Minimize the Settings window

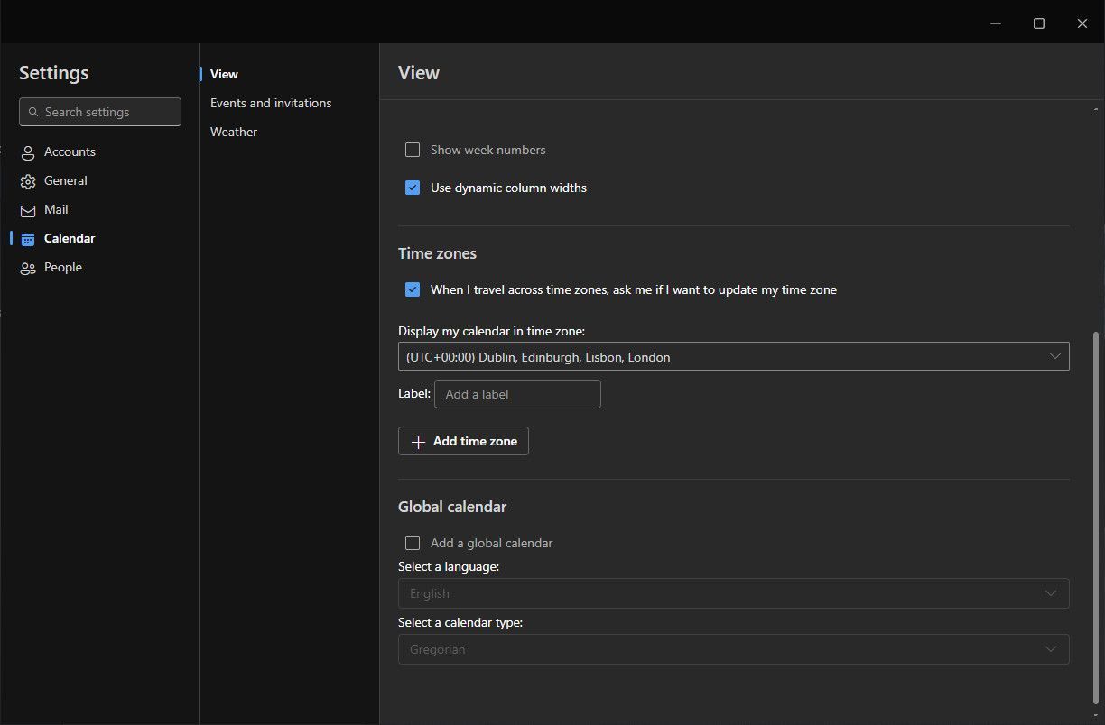point(996,23)
